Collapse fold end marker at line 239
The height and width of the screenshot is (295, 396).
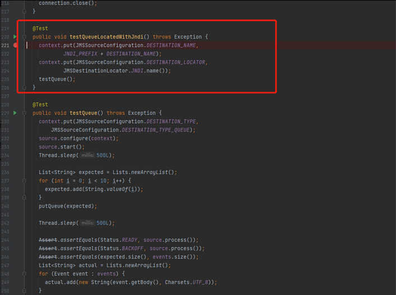(24, 198)
